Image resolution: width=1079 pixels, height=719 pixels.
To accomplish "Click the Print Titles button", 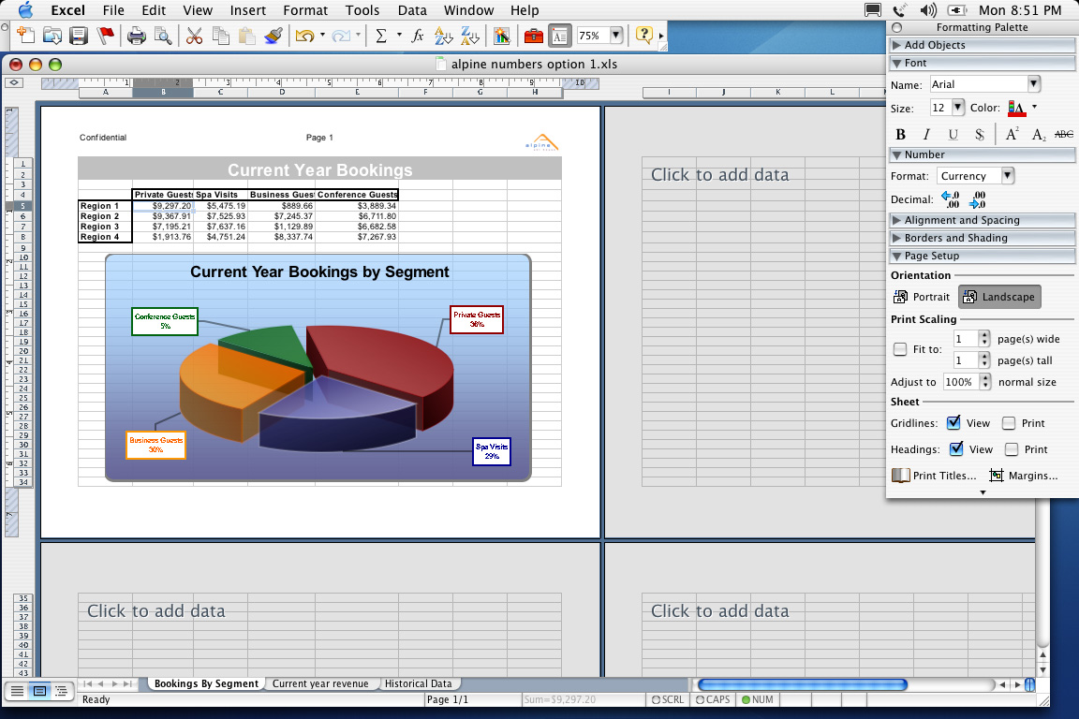I will pyautogui.click(x=939, y=476).
